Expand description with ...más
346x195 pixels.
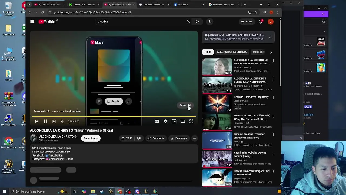click(69, 159)
